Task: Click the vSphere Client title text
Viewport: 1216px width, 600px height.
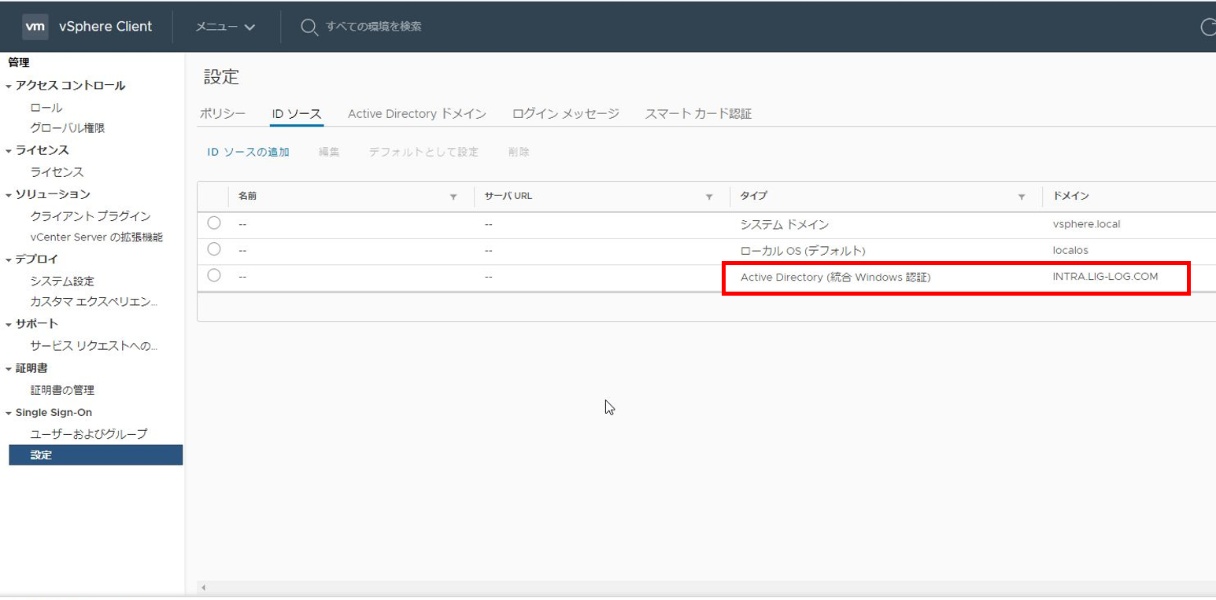Action: point(105,26)
